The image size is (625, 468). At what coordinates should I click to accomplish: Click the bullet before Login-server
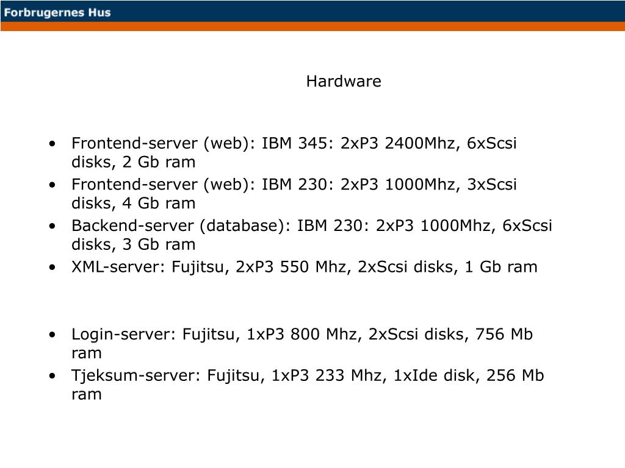[x=52, y=335]
